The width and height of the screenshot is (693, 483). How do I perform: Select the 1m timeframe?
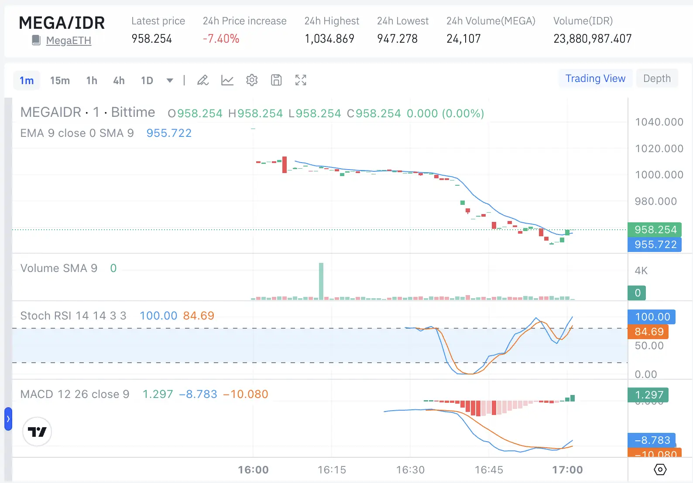click(x=27, y=80)
